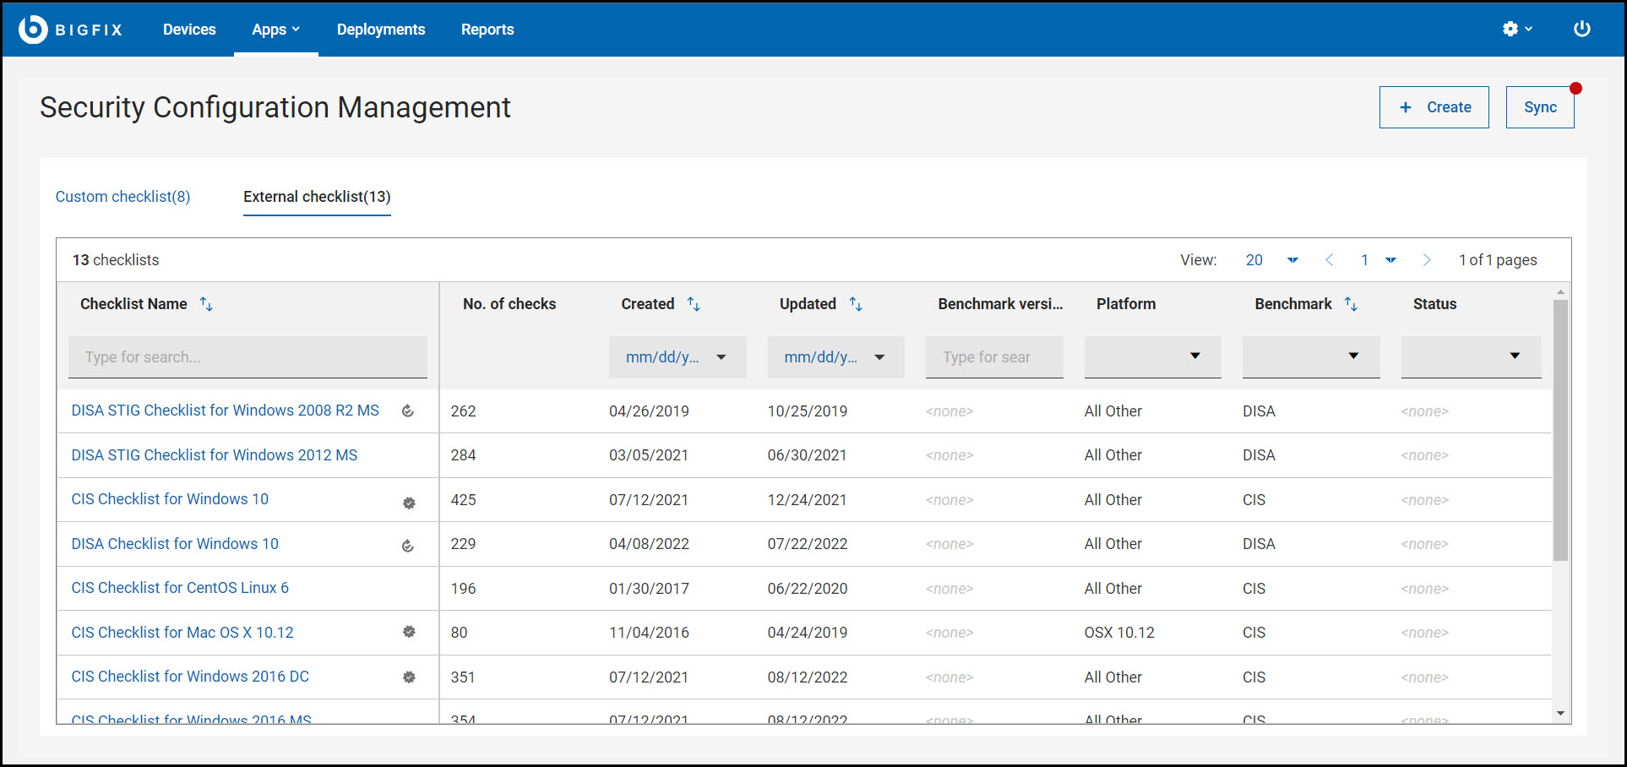
Task: Select updated date 06/22/2020 cell
Action: (x=808, y=589)
